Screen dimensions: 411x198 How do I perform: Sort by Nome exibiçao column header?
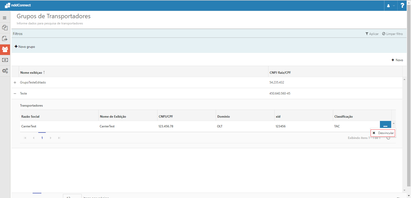pos(31,73)
